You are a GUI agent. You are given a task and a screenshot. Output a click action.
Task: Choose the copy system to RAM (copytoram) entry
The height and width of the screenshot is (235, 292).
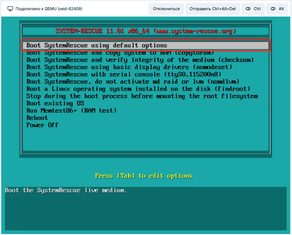click(120, 53)
